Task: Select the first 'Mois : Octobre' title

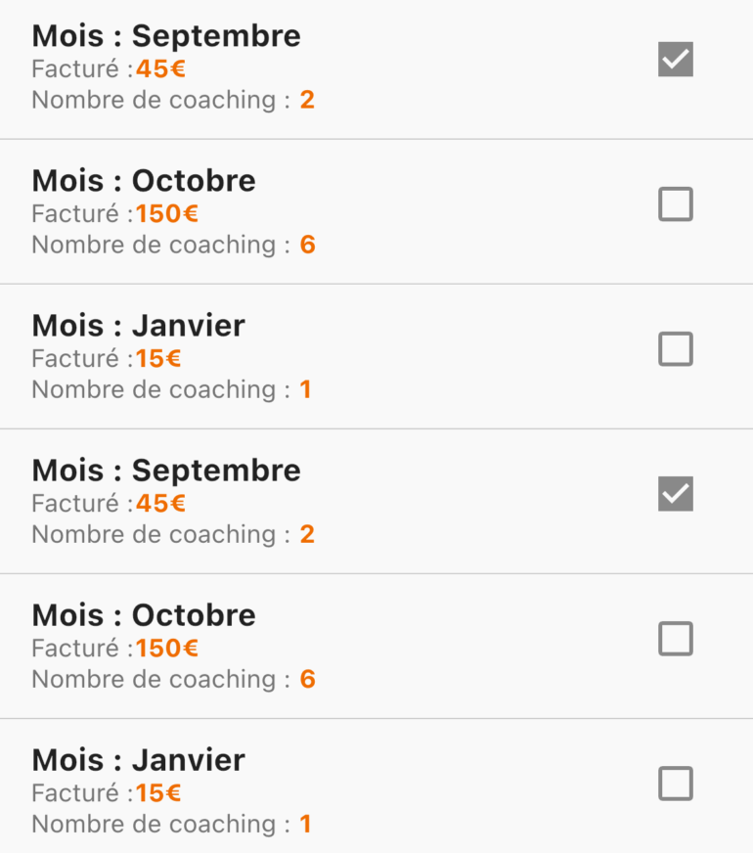Action: (x=144, y=181)
